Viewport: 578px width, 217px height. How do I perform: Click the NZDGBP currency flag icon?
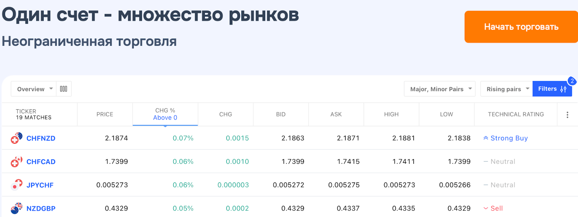click(16, 208)
